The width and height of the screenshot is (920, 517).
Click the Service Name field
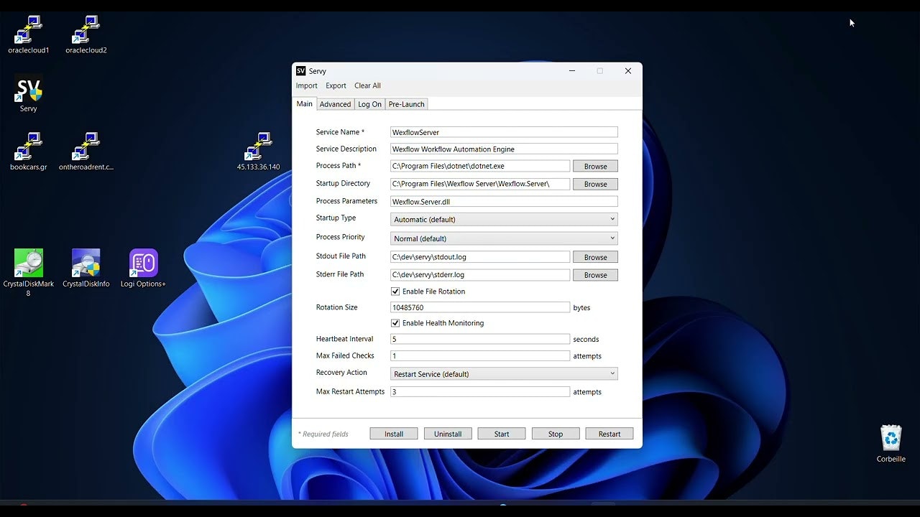(504, 132)
